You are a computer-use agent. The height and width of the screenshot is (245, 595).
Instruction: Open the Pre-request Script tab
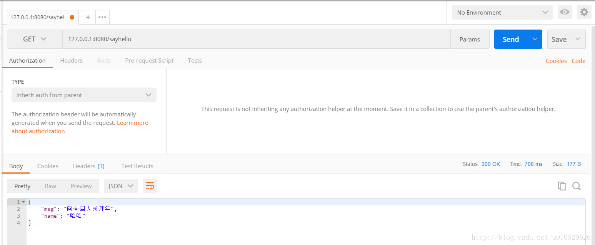click(149, 61)
